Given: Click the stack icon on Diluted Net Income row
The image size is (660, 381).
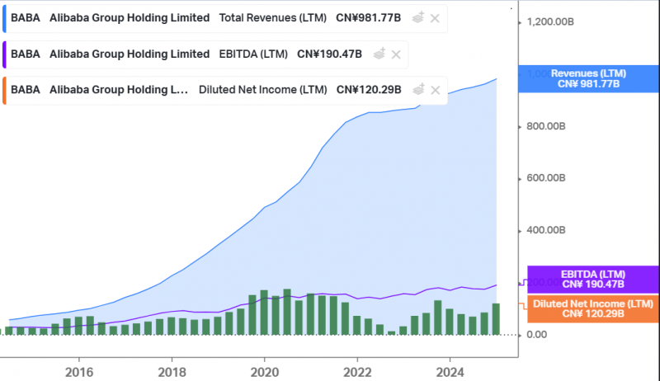Looking at the screenshot, I should tap(418, 90).
